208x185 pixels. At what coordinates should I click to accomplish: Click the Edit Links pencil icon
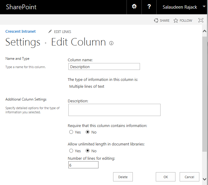pos(50,32)
